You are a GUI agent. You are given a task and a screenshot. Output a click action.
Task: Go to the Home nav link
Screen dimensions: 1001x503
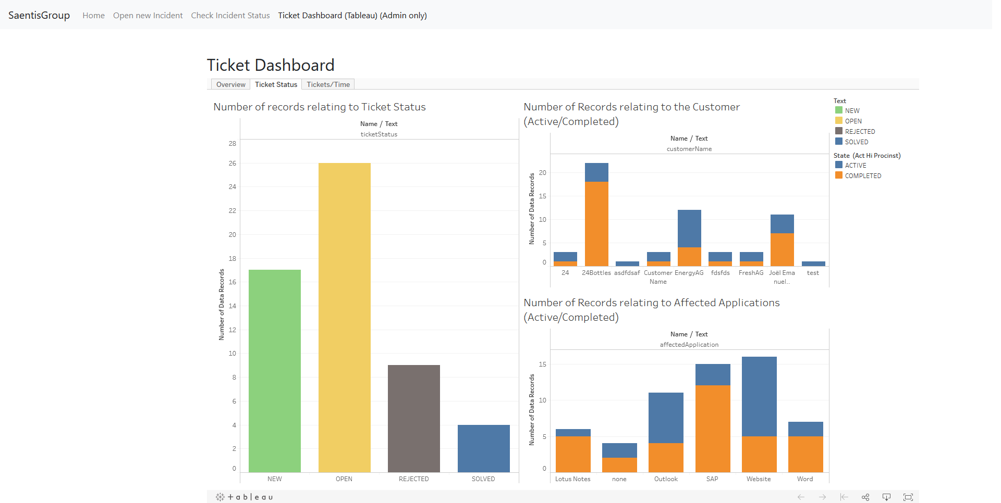(x=93, y=16)
